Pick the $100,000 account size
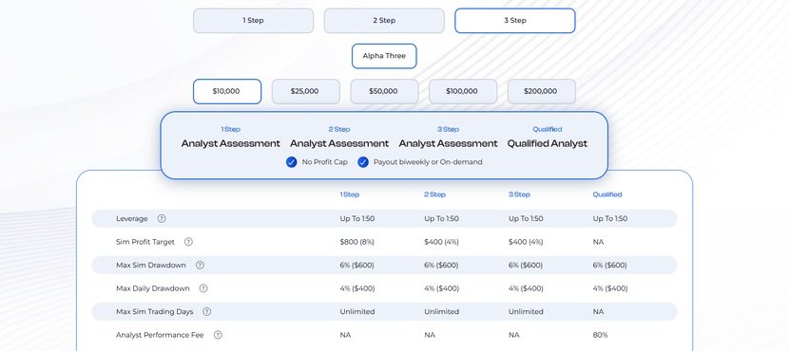789x351 pixels. pos(462,91)
